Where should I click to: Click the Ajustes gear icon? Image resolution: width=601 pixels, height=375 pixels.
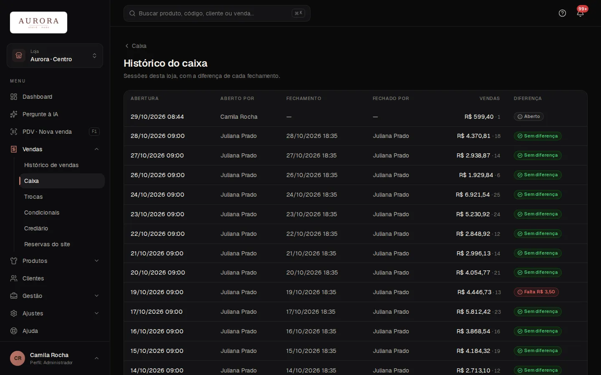[14, 313]
